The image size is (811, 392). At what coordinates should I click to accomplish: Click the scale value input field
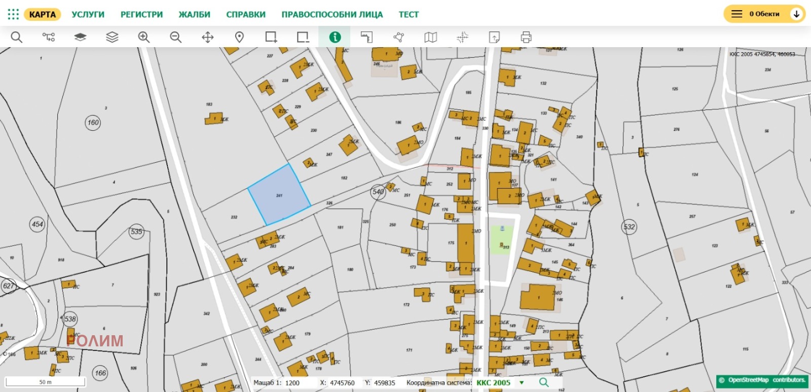click(x=299, y=383)
